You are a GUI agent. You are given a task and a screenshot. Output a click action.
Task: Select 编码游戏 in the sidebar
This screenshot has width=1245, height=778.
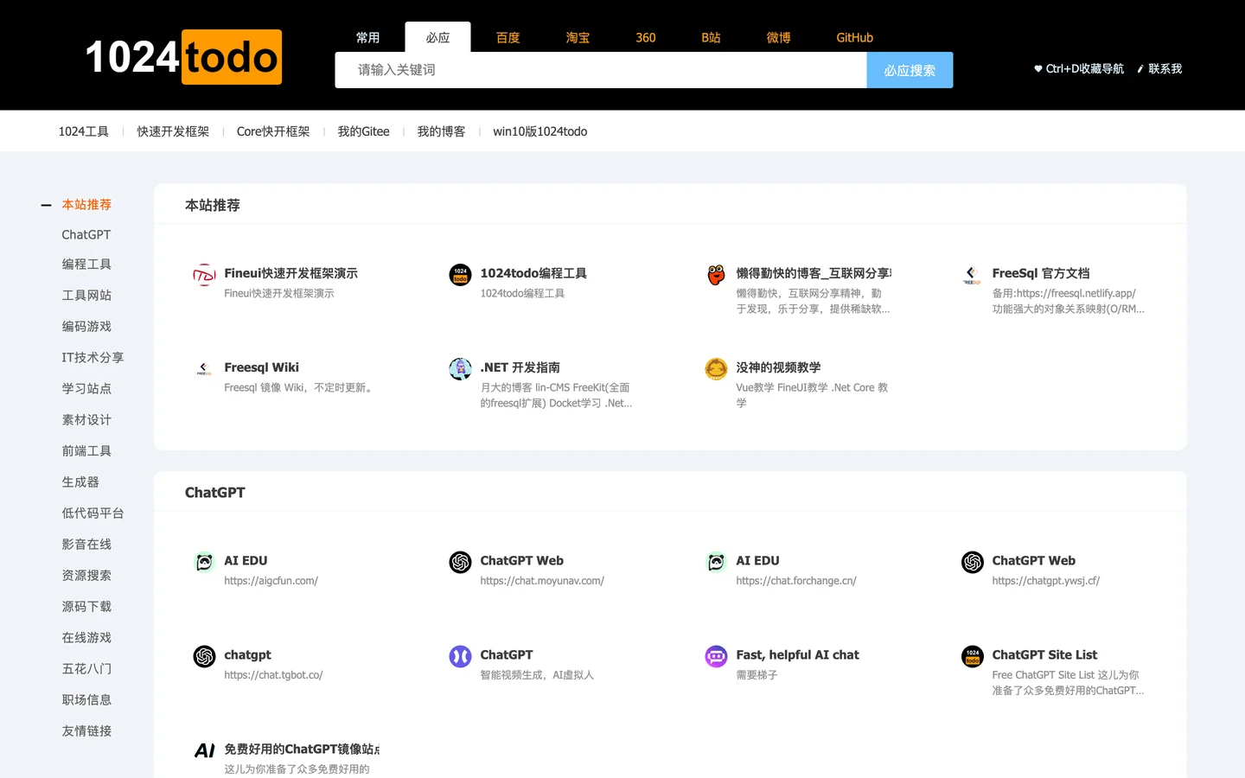tap(86, 327)
